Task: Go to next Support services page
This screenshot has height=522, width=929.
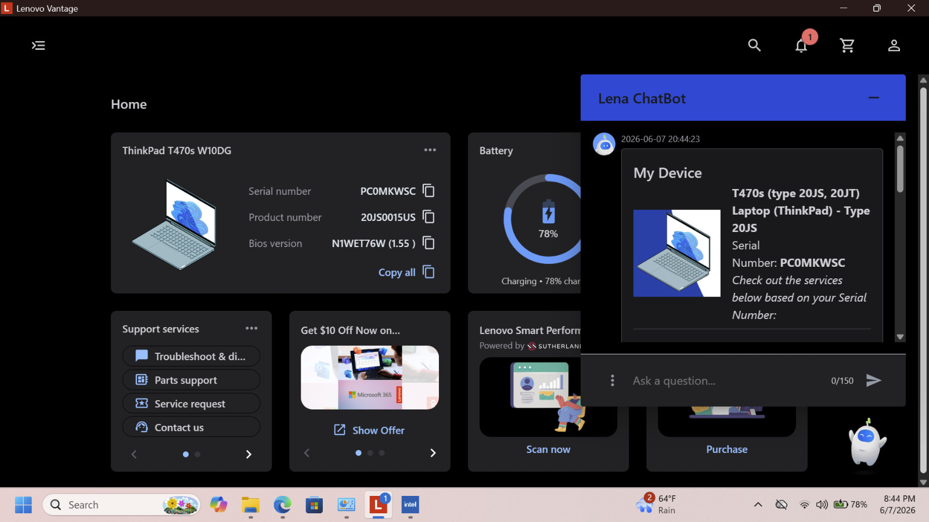Action: (249, 454)
